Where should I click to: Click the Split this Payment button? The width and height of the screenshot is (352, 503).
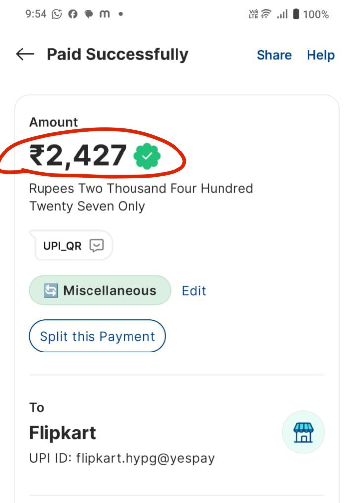point(97,336)
